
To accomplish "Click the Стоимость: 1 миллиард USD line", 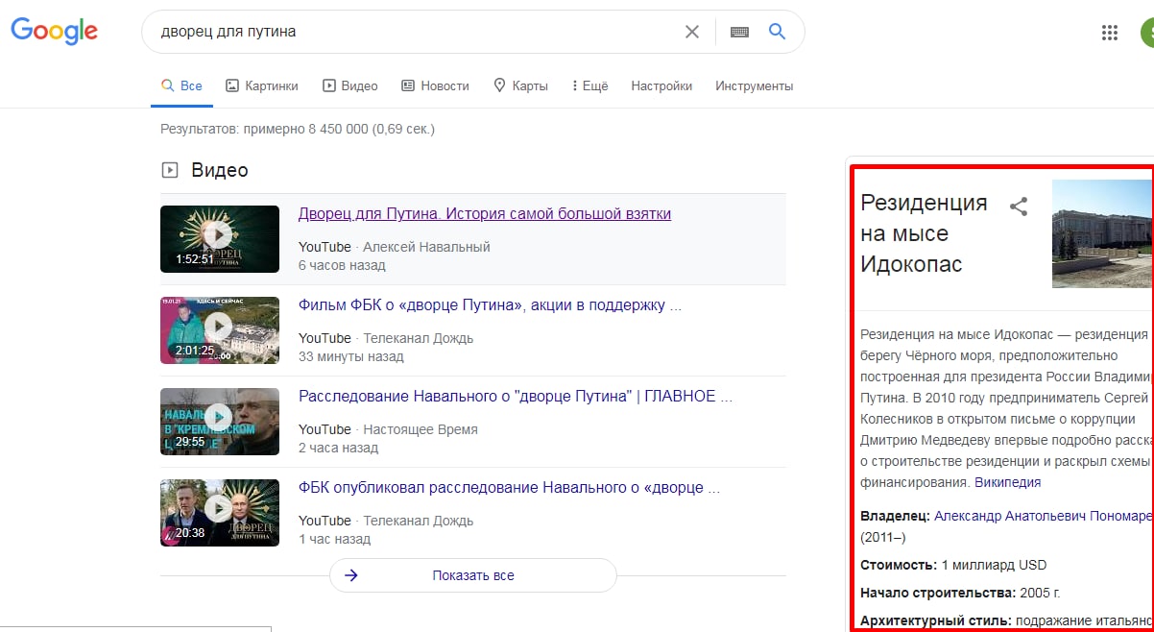I will (x=954, y=565).
